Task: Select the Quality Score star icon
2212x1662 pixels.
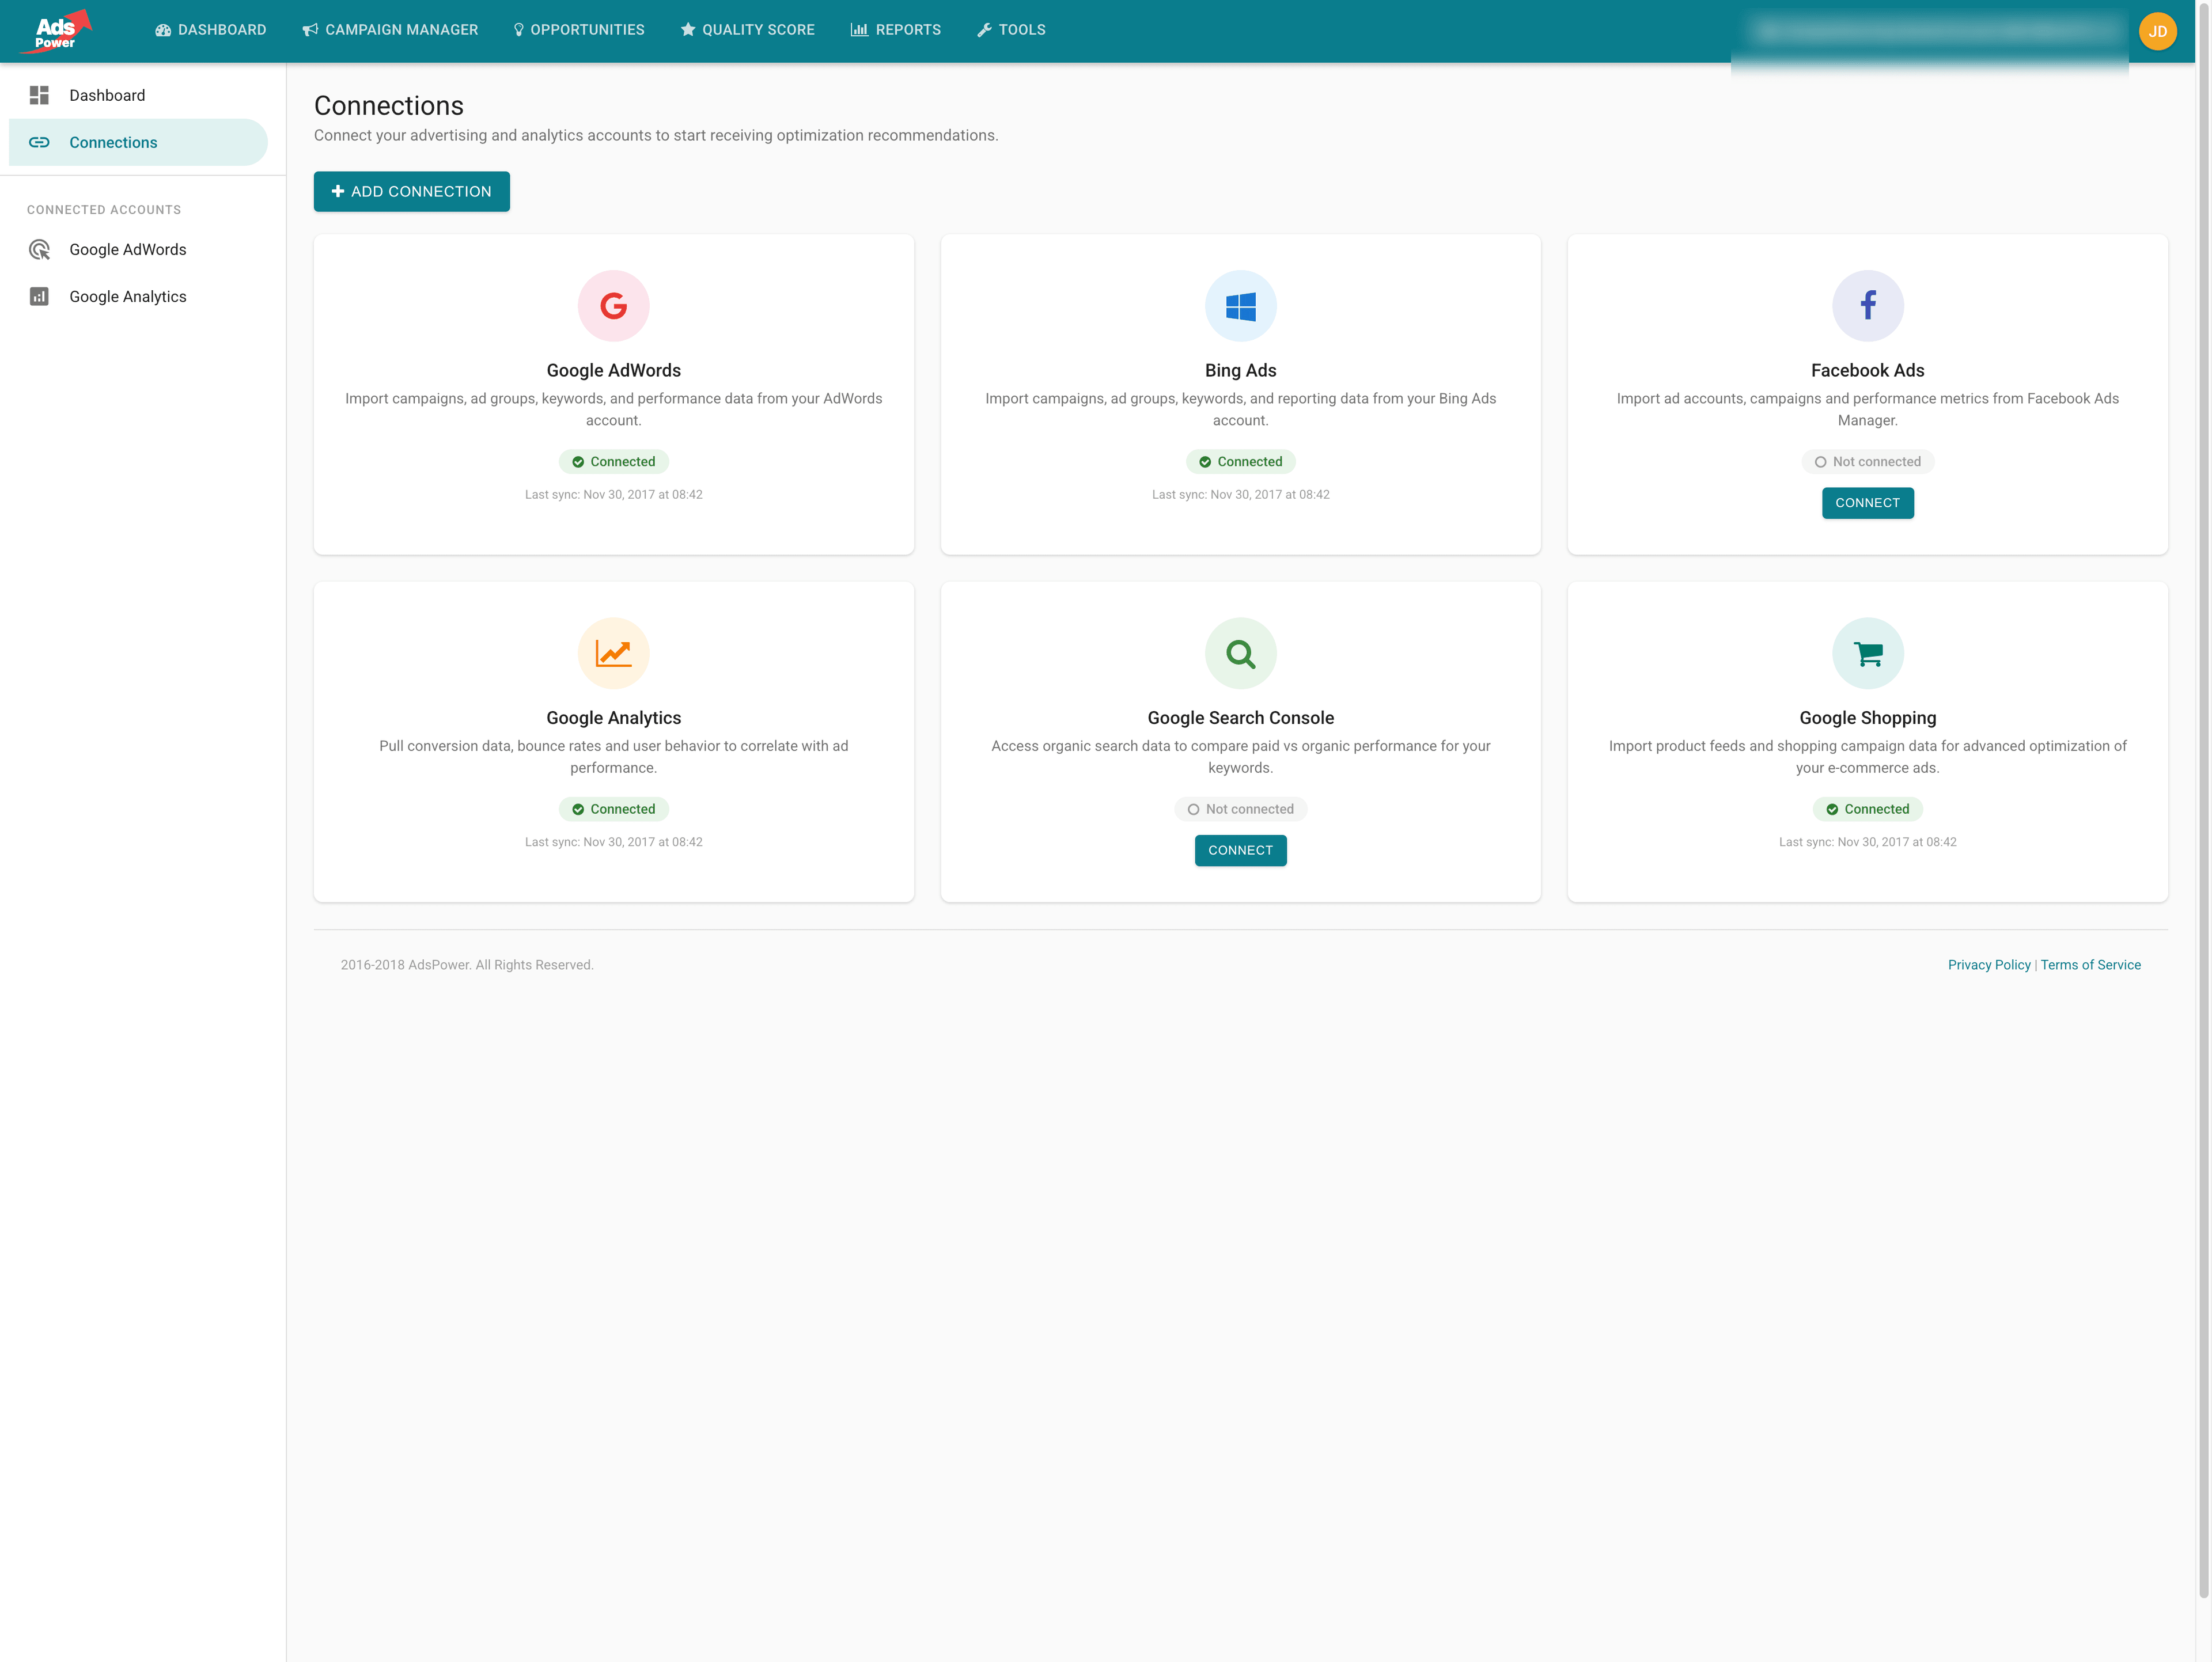Action: click(x=687, y=30)
